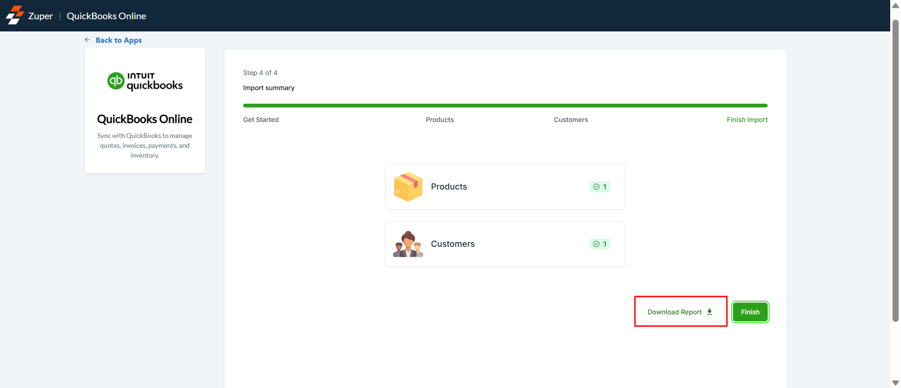
Task: Click the Intuit QuickBooks logo
Action: (145, 81)
